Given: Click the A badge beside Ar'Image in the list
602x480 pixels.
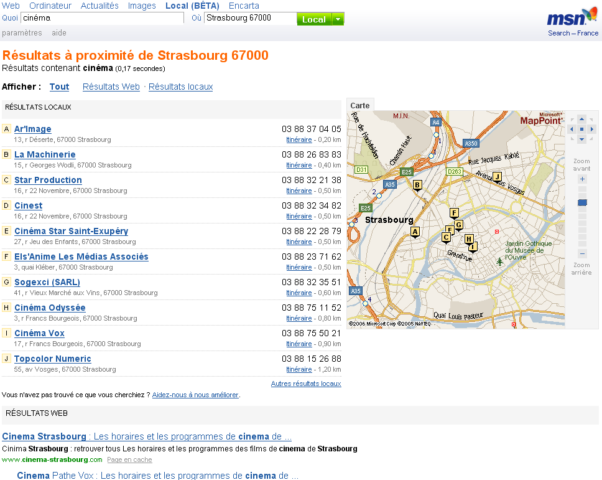Looking at the screenshot, I should 6,129.
